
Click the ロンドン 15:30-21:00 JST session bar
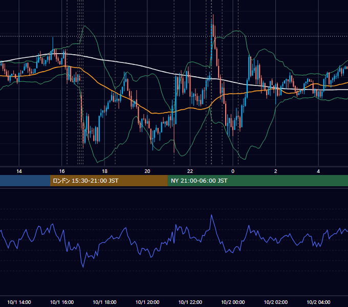pyautogui.click(x=108, y=181)
